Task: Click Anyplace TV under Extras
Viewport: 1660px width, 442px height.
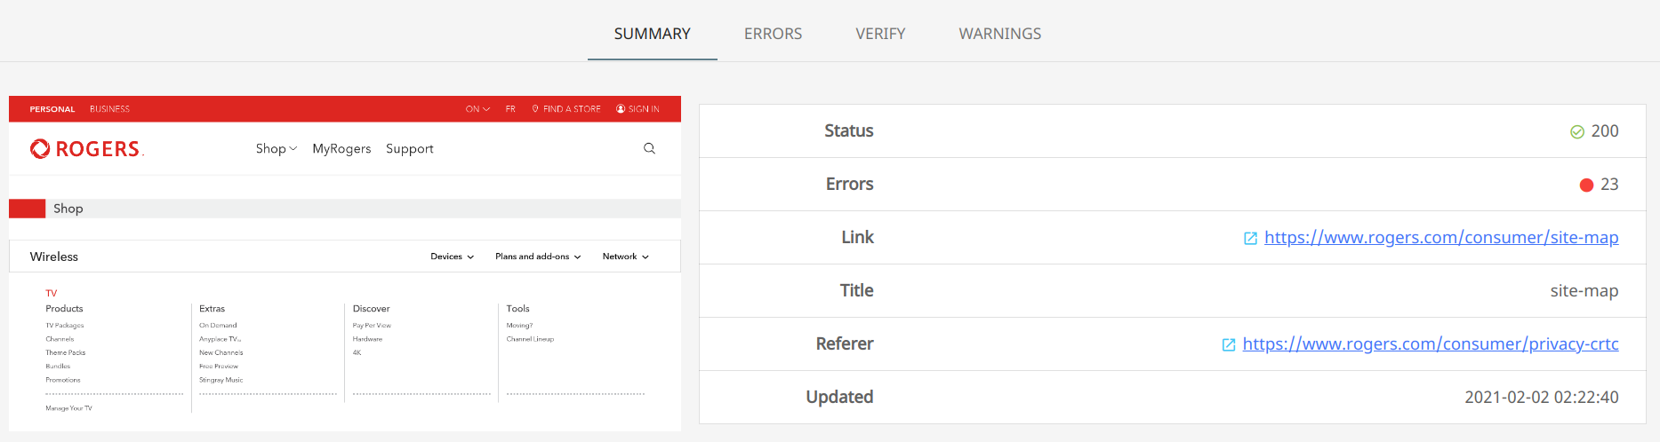Action: tap(221, 339)
